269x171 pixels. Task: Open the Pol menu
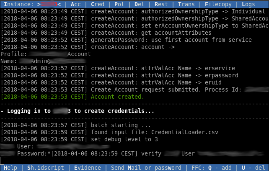click(x=119, y=4)
